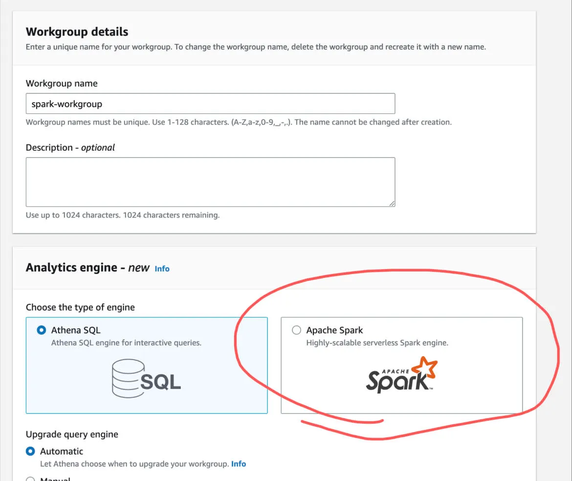Select the Manual upgrade radio button
The height and width of the screenshot is (481, 572).
[31, 479]
